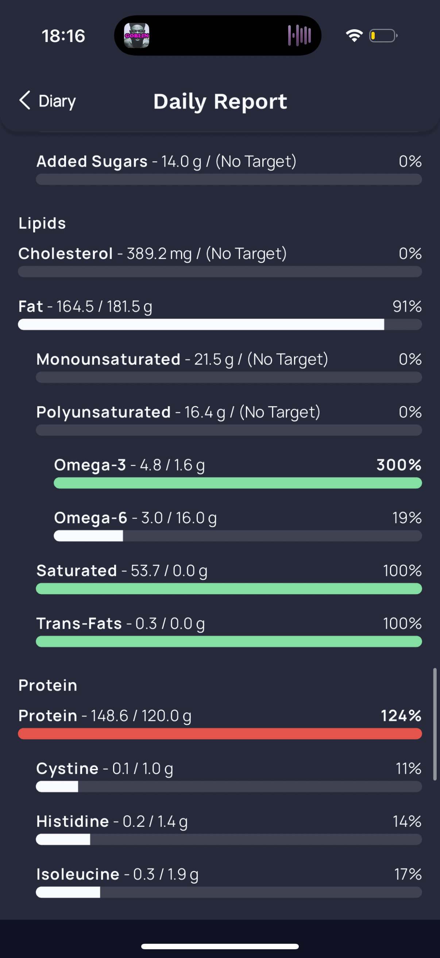Select the Histidine row

229,829
